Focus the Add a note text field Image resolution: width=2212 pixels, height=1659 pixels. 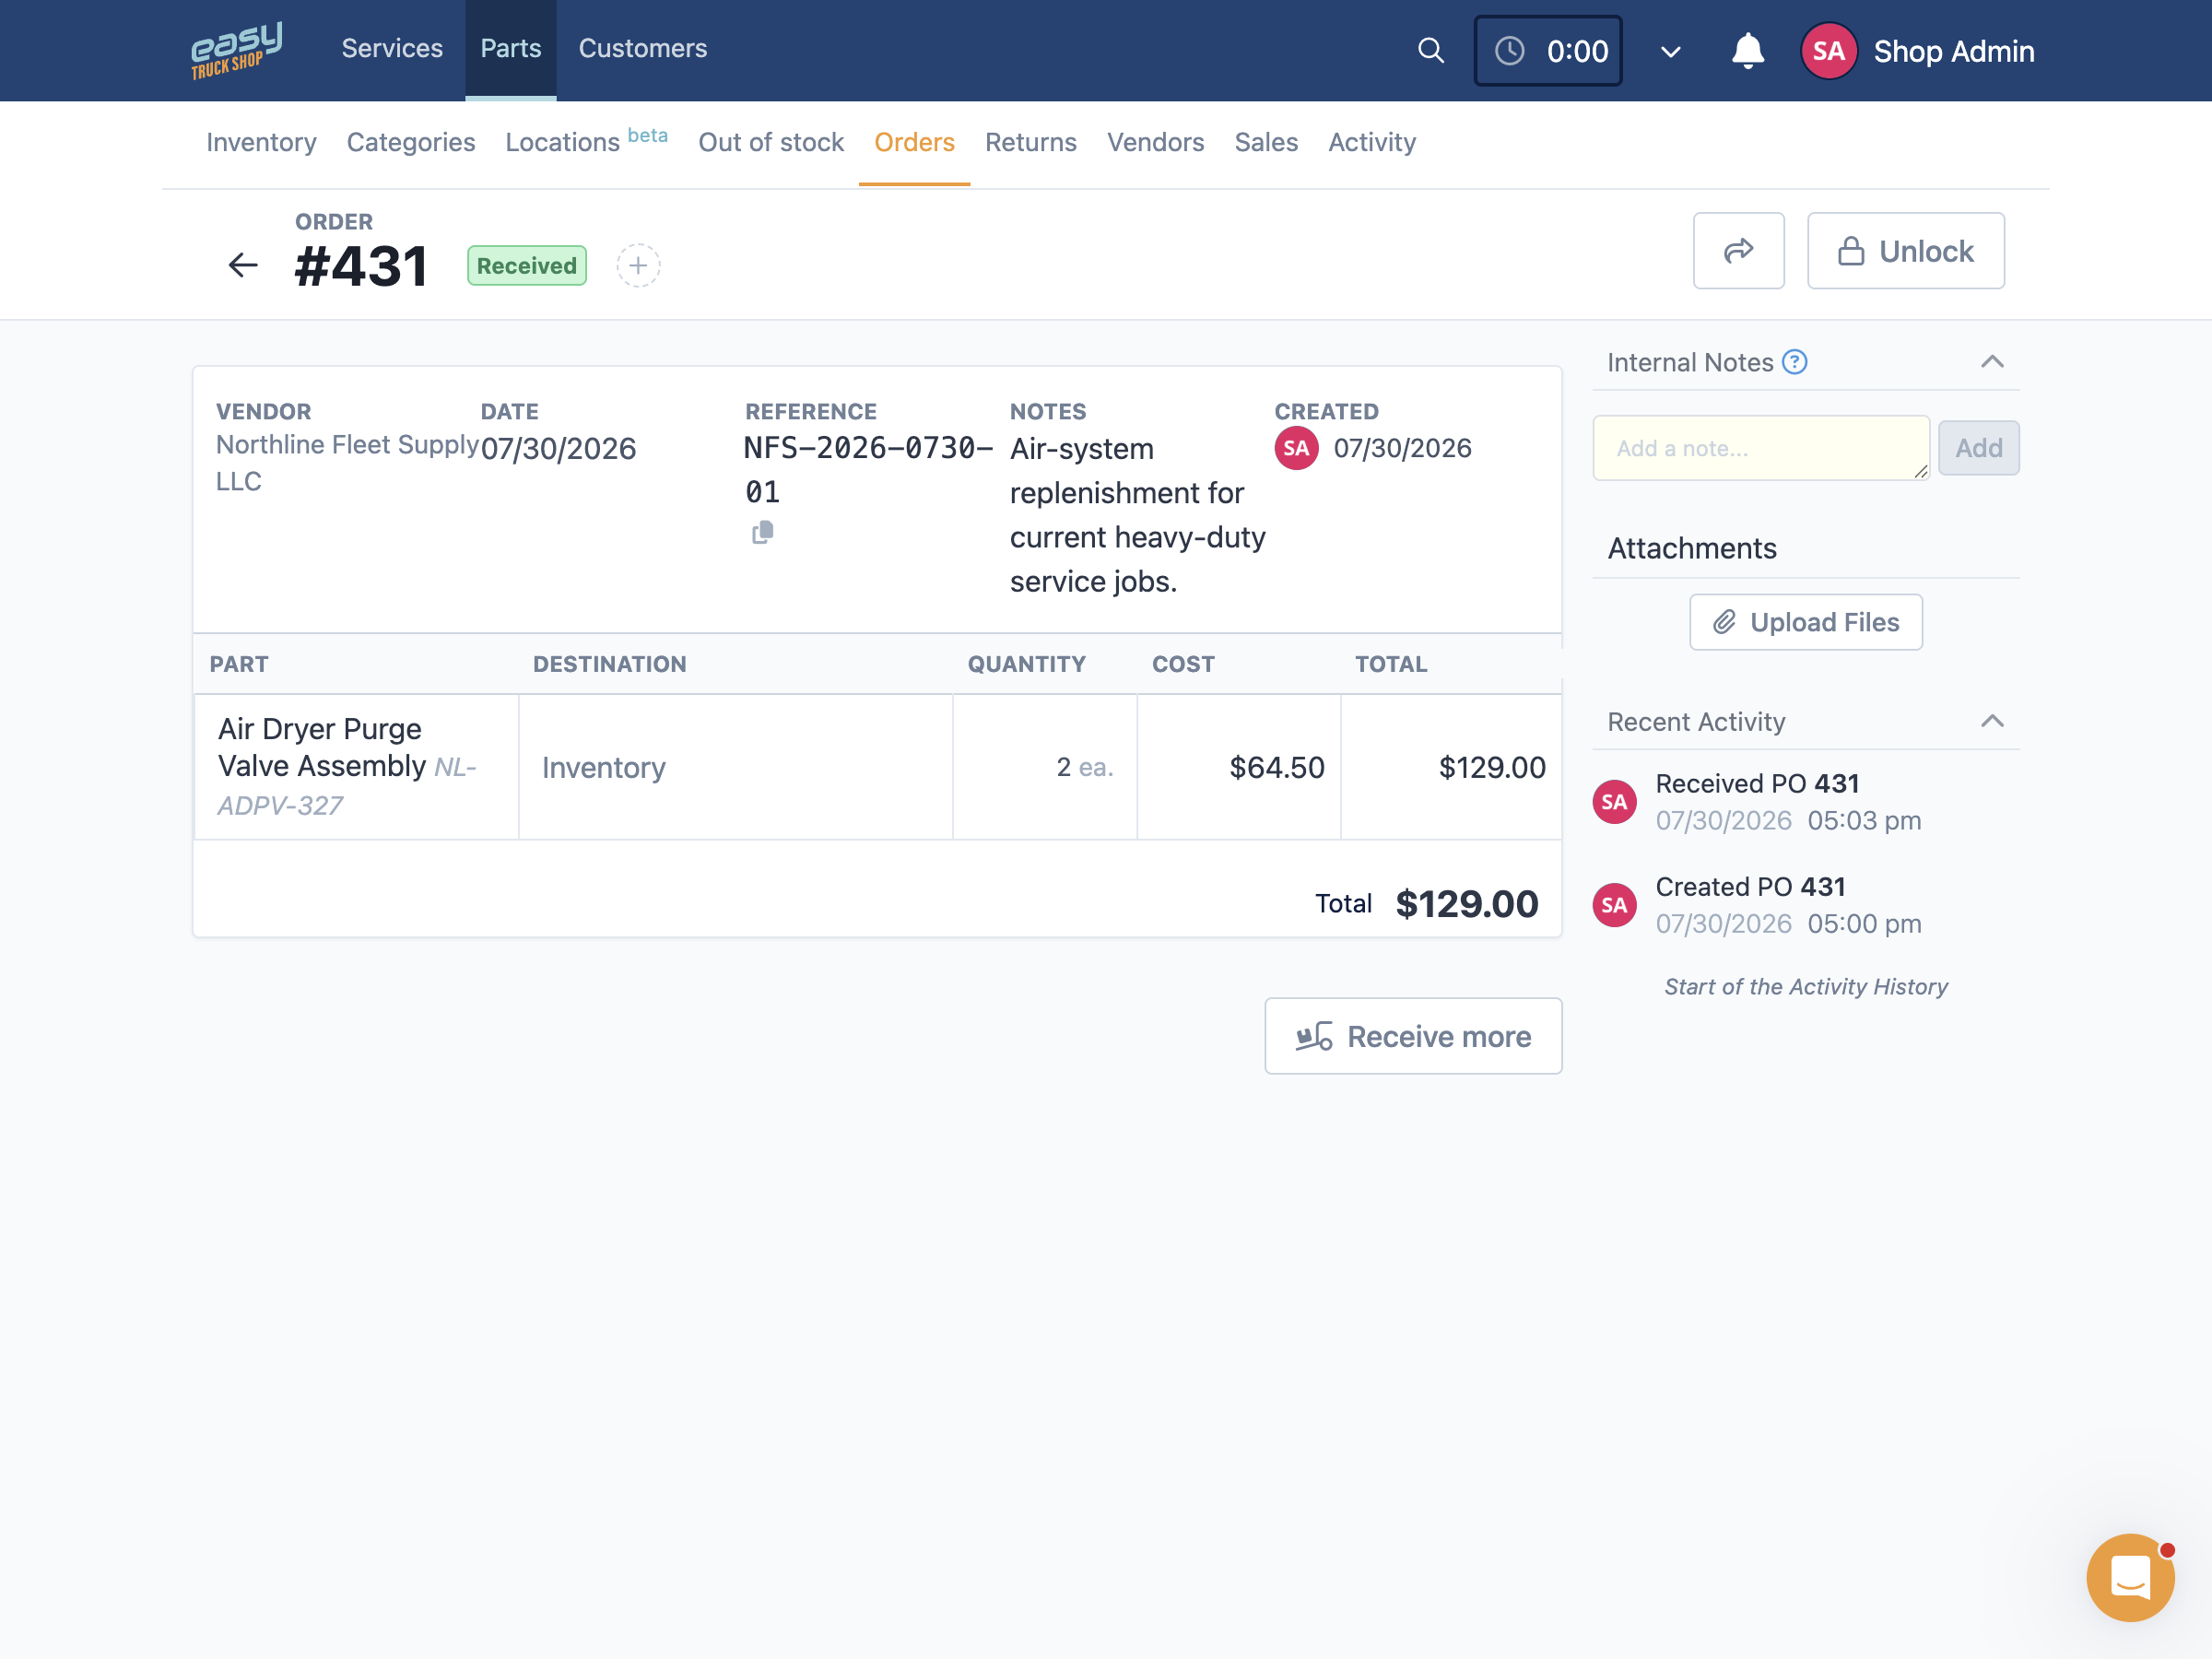tap(1761, 448)
